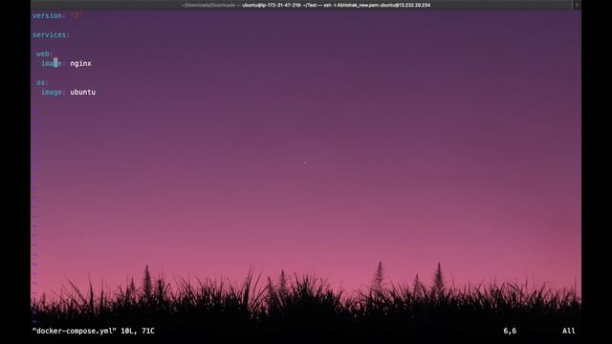The image size is (612, 344).
Task: Click the 'image:' key beside ubuntu
Action: pos(54,92)
